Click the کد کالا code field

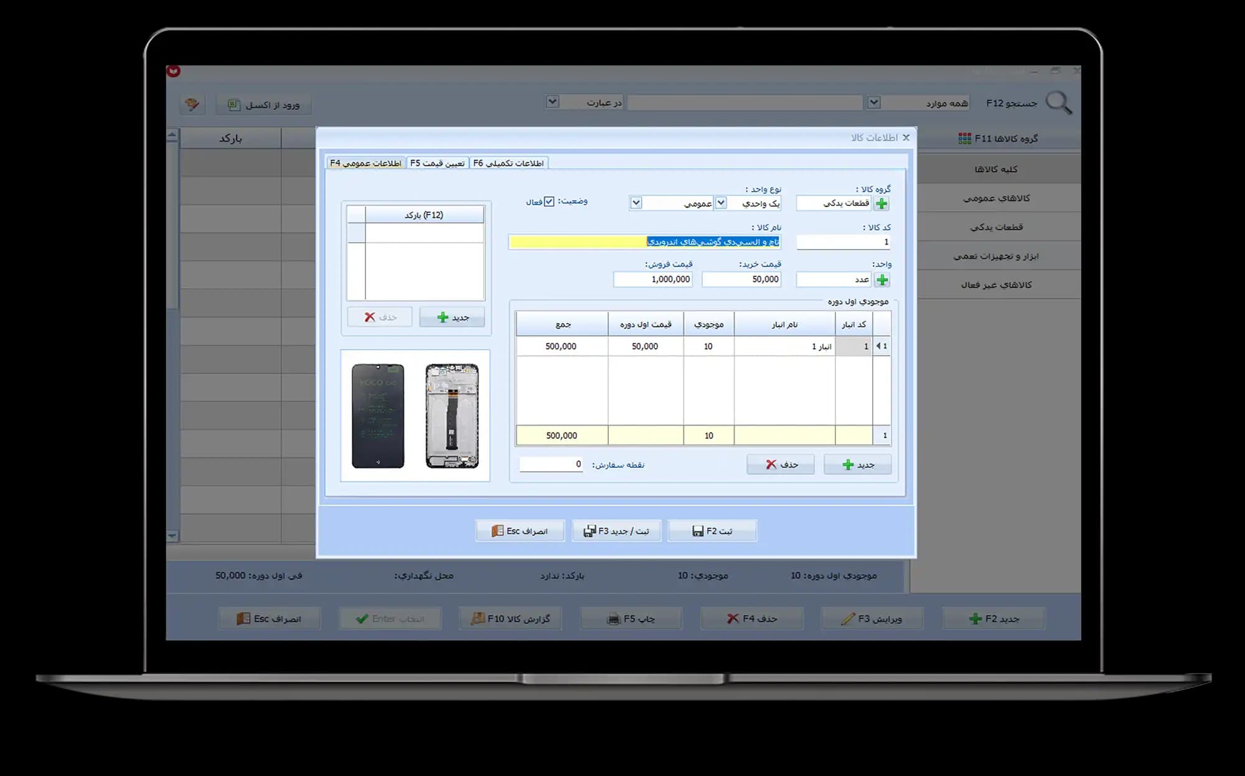(843, 242)
